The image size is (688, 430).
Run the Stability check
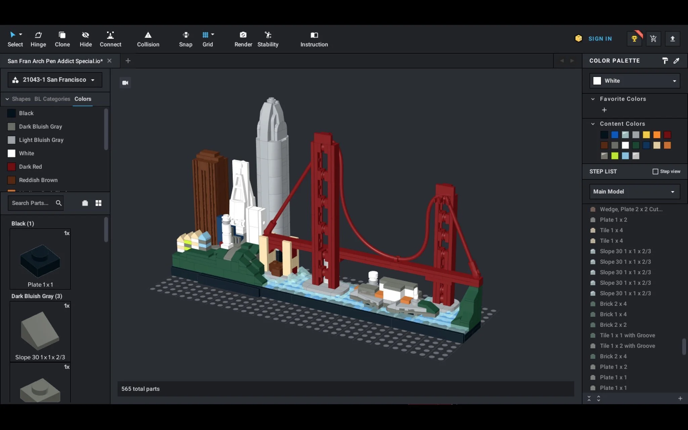pyautogui.click(x=268, y=39)
